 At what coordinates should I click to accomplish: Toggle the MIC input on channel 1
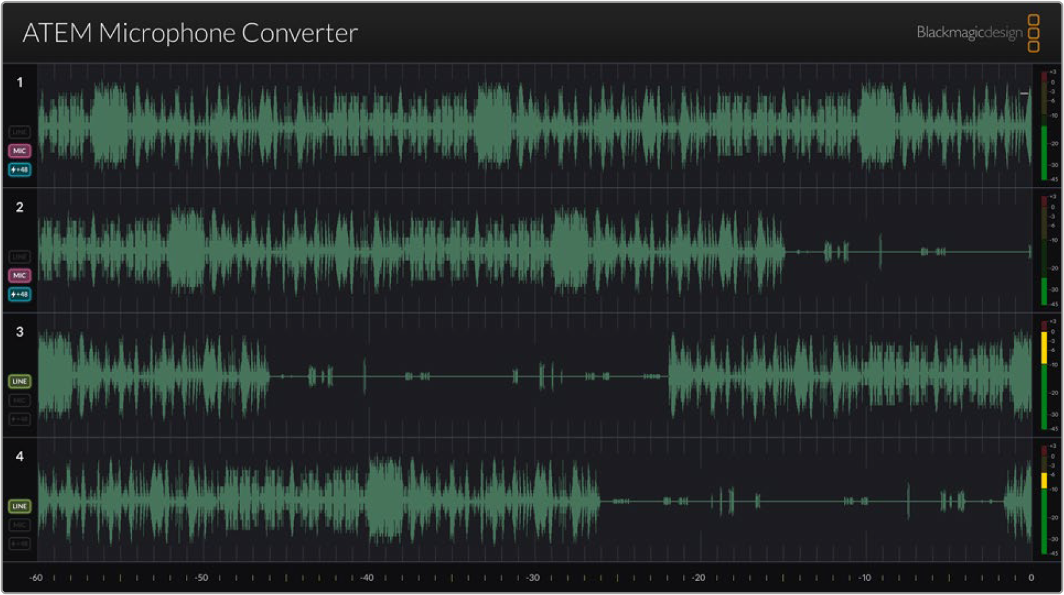(19, 150)
